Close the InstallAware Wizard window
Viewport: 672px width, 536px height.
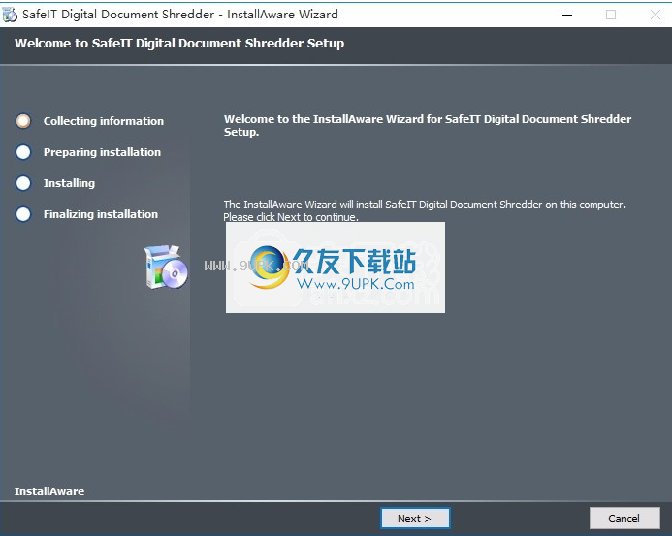click(x=655, y=15)
